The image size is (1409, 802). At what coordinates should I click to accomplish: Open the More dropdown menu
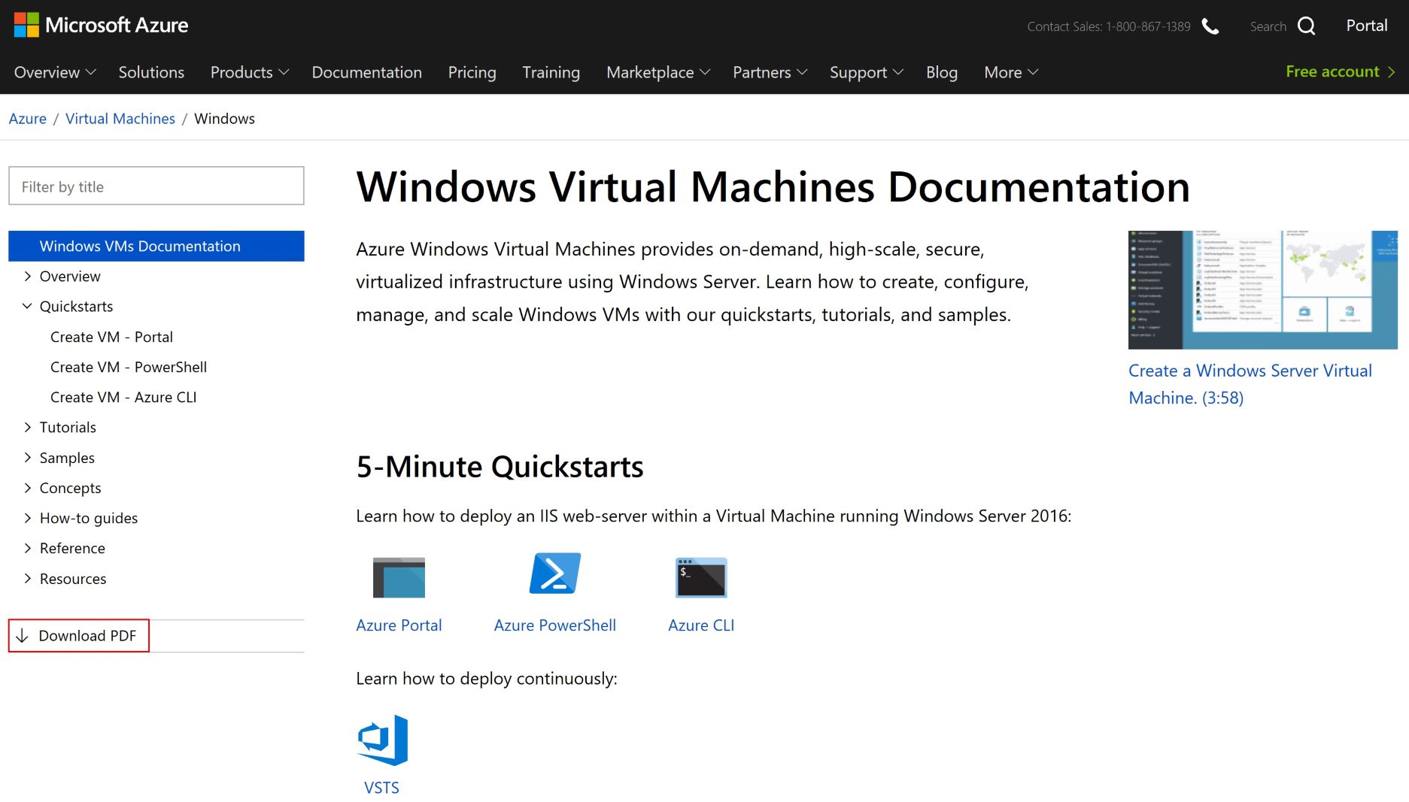1011,72
